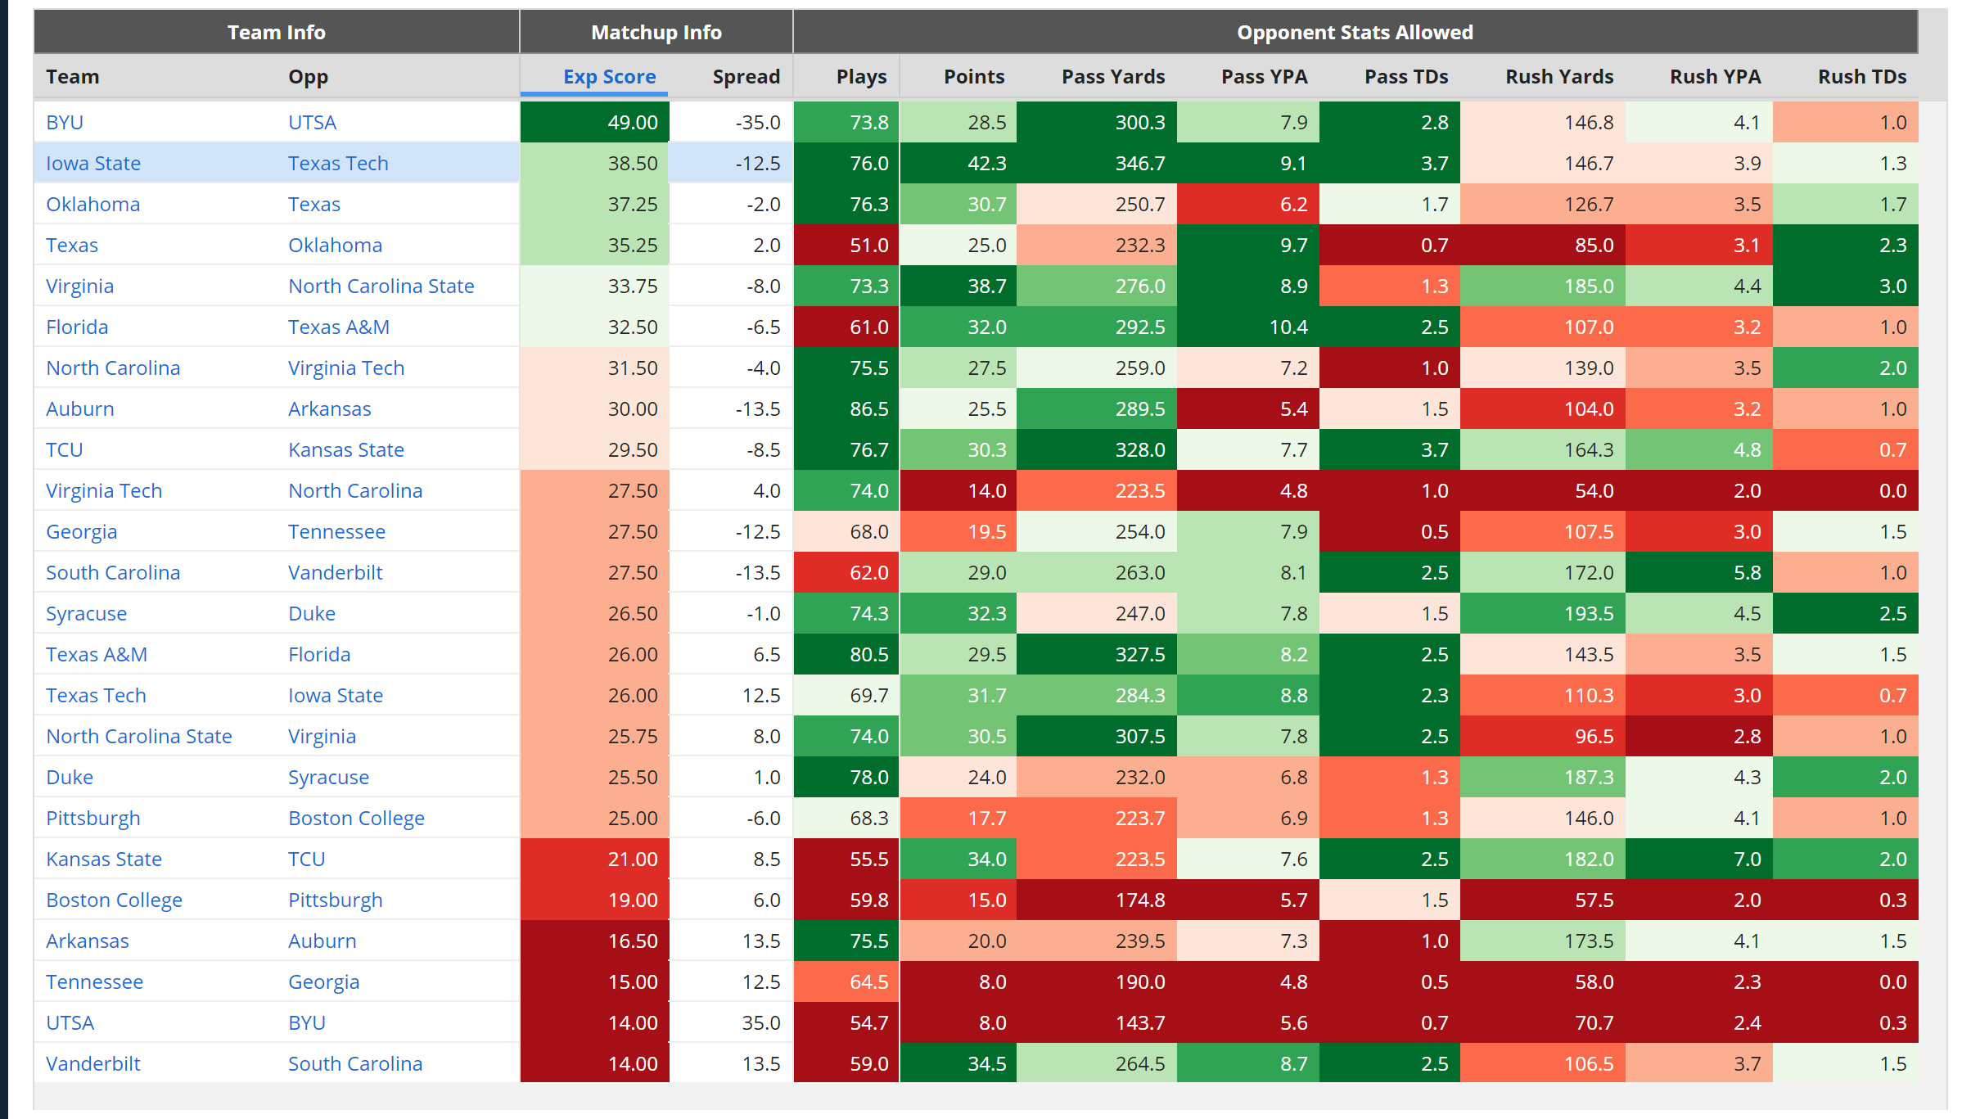Open the South Carolina team link

click(x=113, y=572)
